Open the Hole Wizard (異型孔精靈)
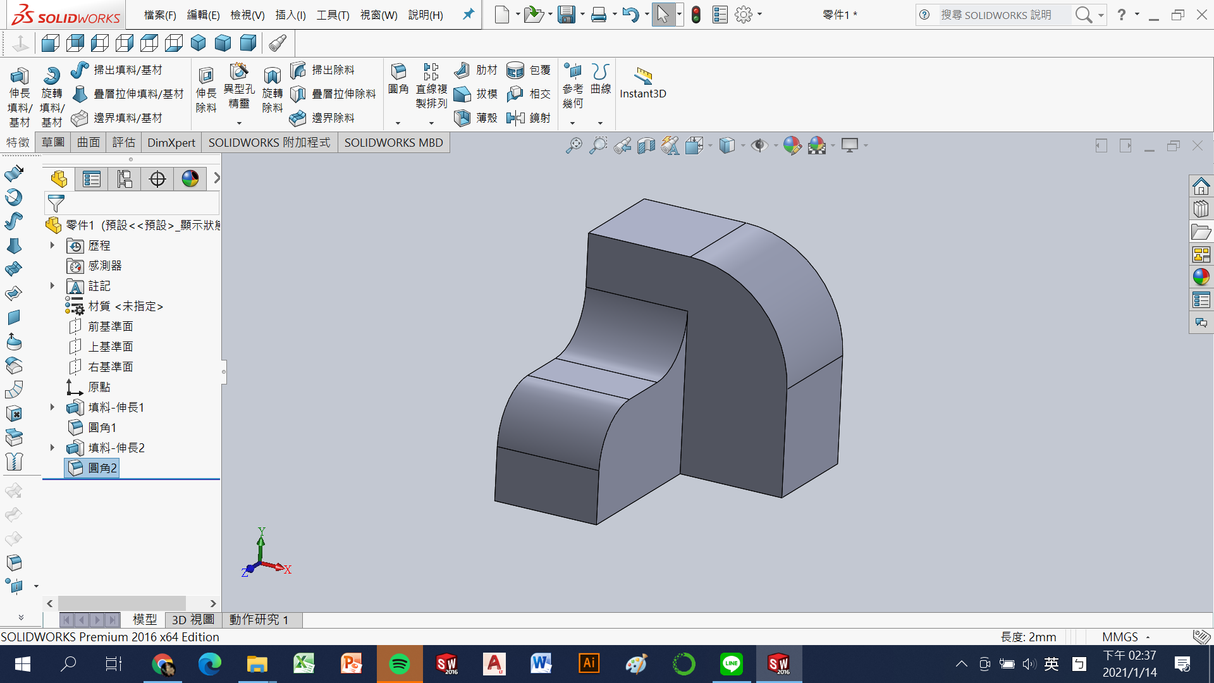The width and height of the screenshot is (1214, 683). [239, 72]
